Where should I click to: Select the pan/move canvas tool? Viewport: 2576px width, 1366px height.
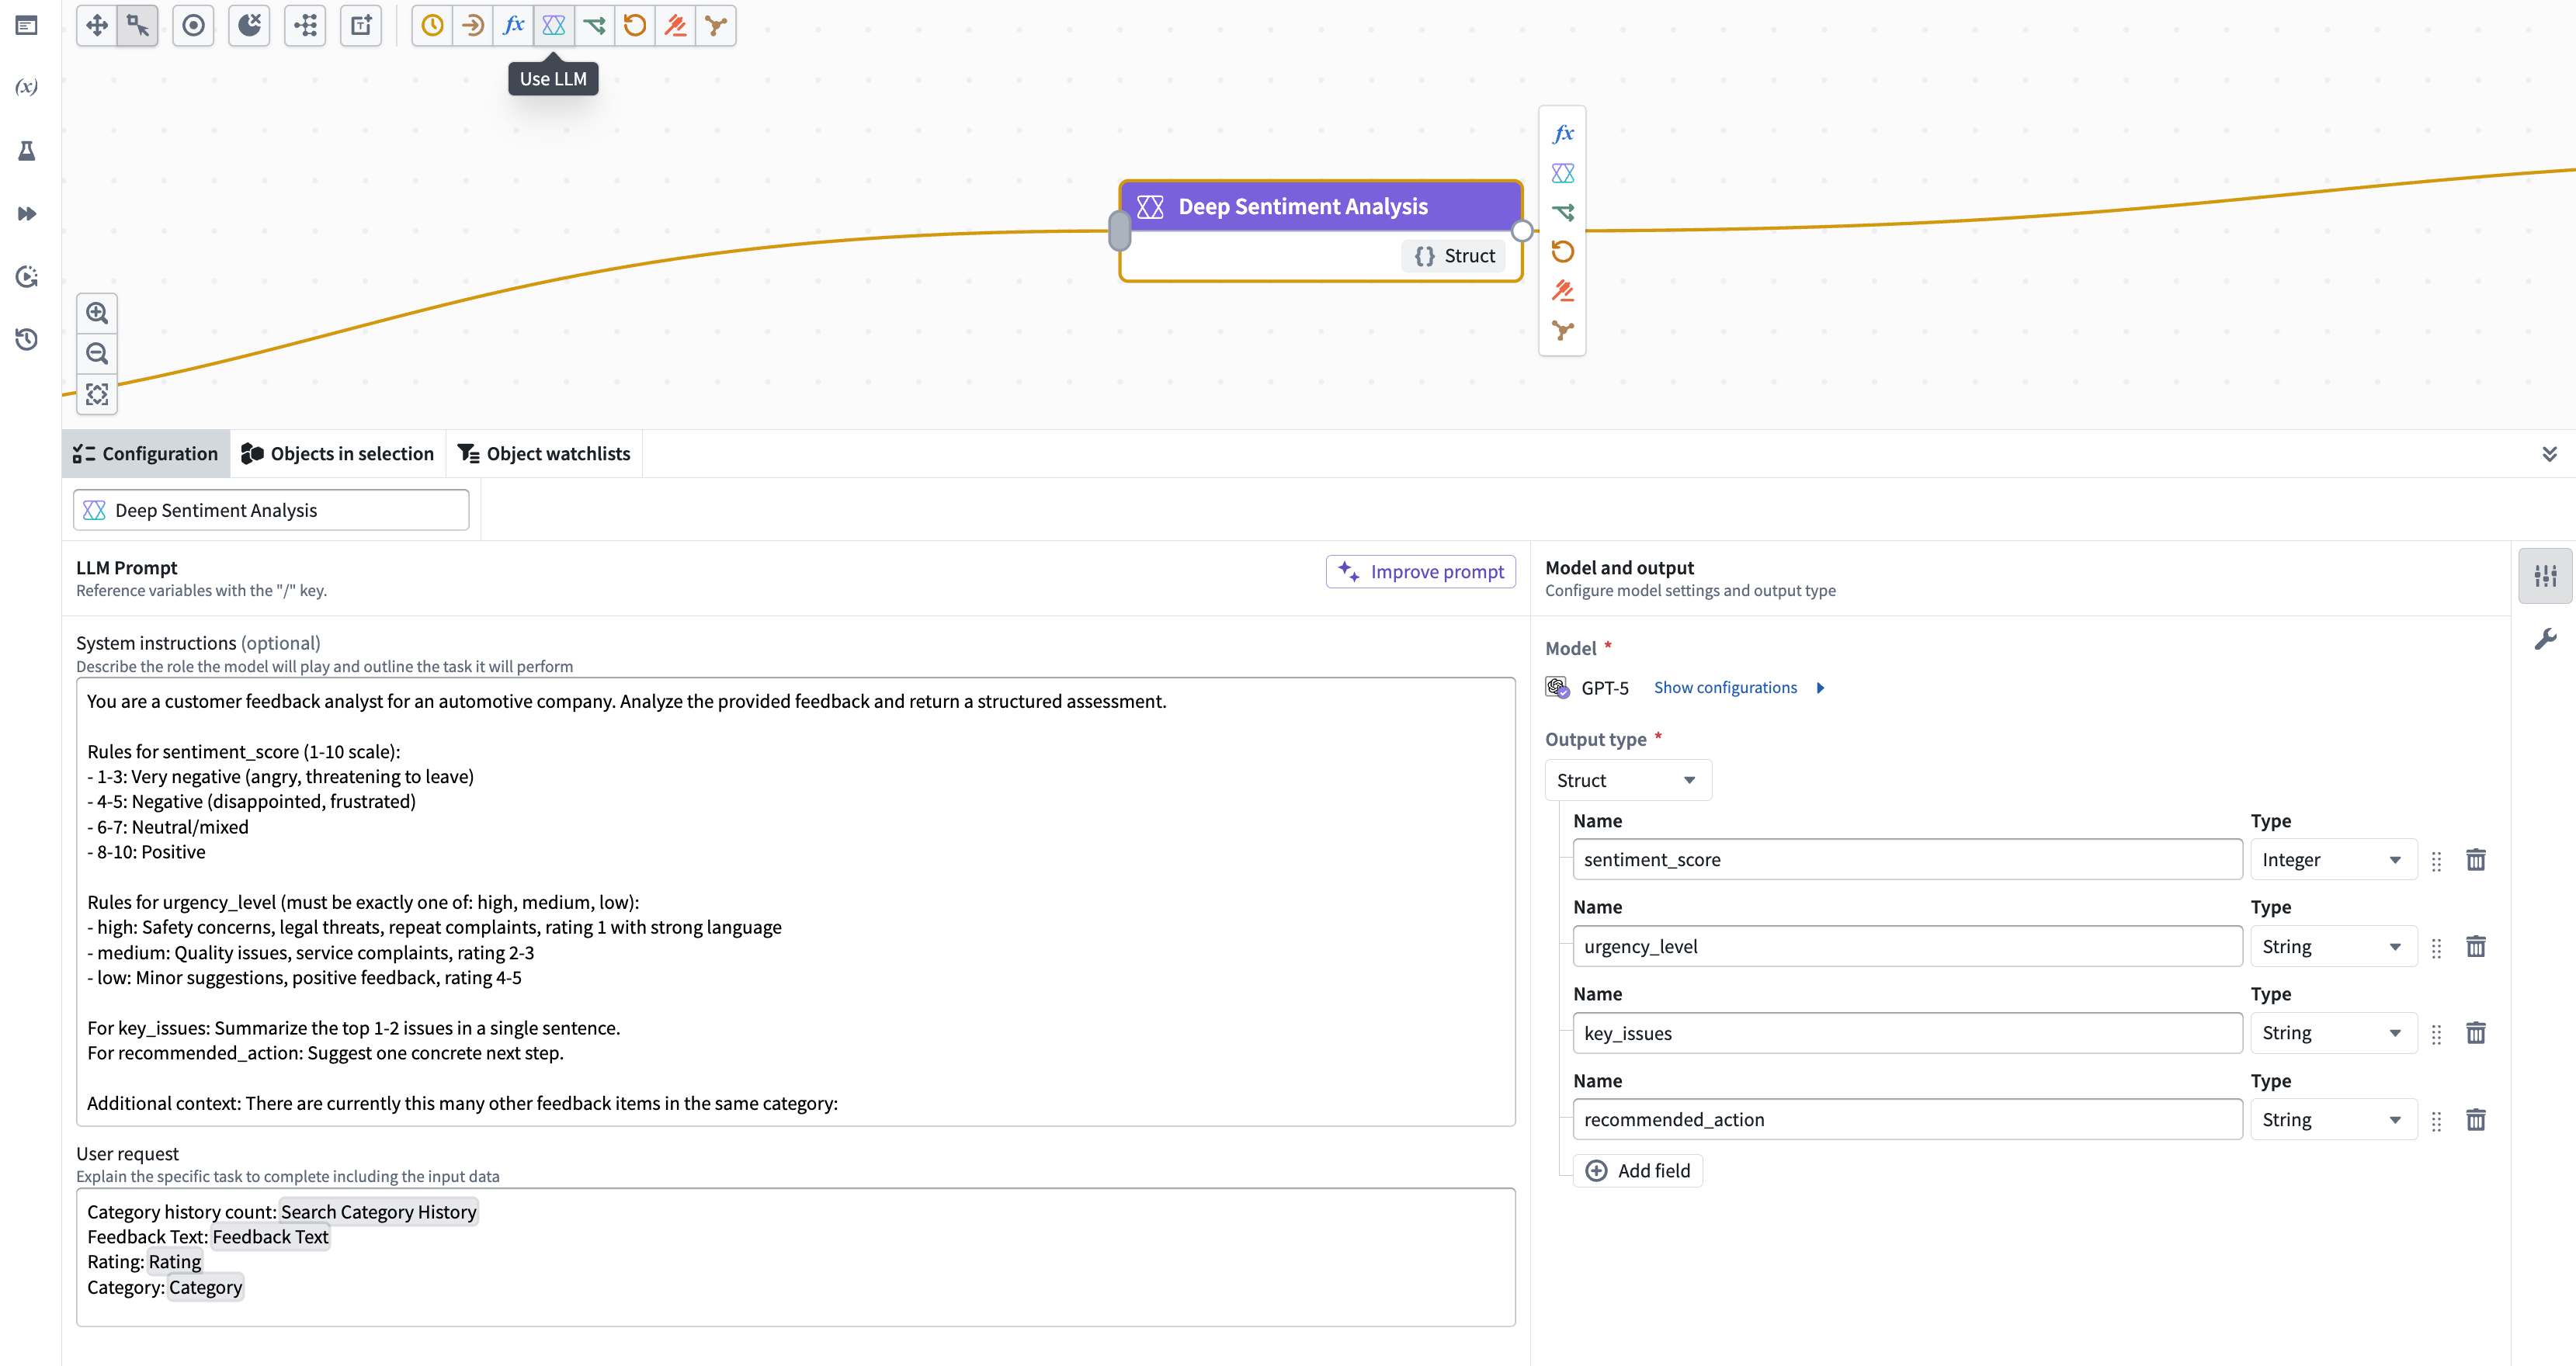[x=97, y=25]
